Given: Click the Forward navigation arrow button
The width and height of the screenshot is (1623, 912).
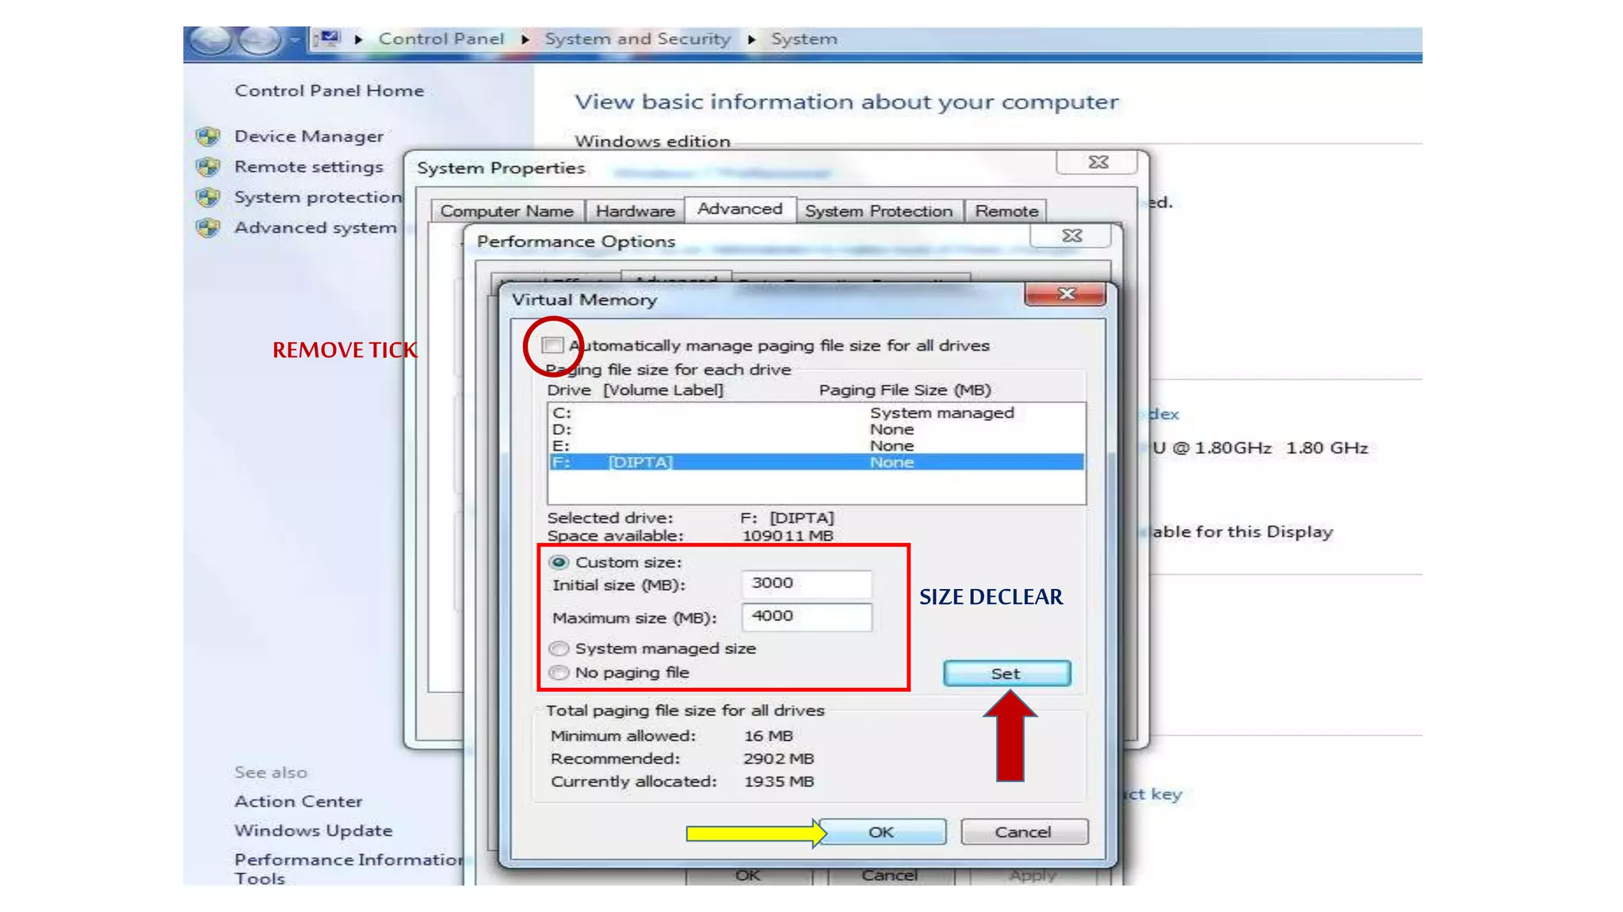Looking at the screenshot, I should coord(260,40).
